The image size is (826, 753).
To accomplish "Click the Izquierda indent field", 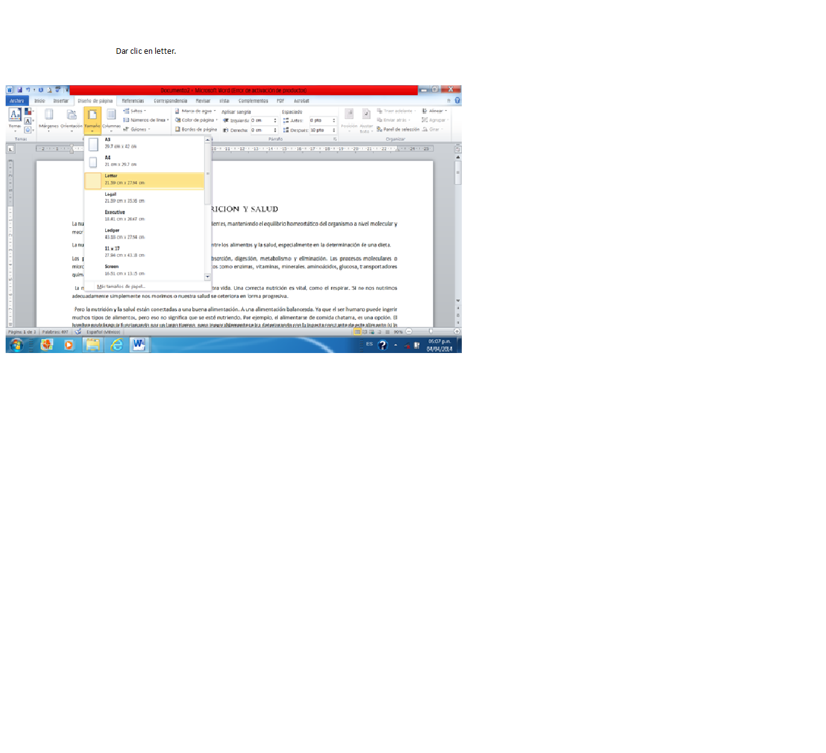I will (264, 121).
